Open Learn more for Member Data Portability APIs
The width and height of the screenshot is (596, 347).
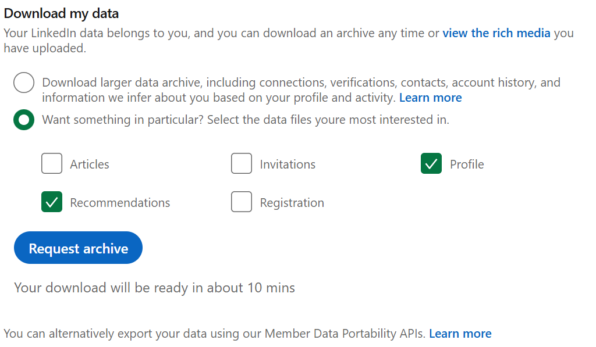[460, 333]
